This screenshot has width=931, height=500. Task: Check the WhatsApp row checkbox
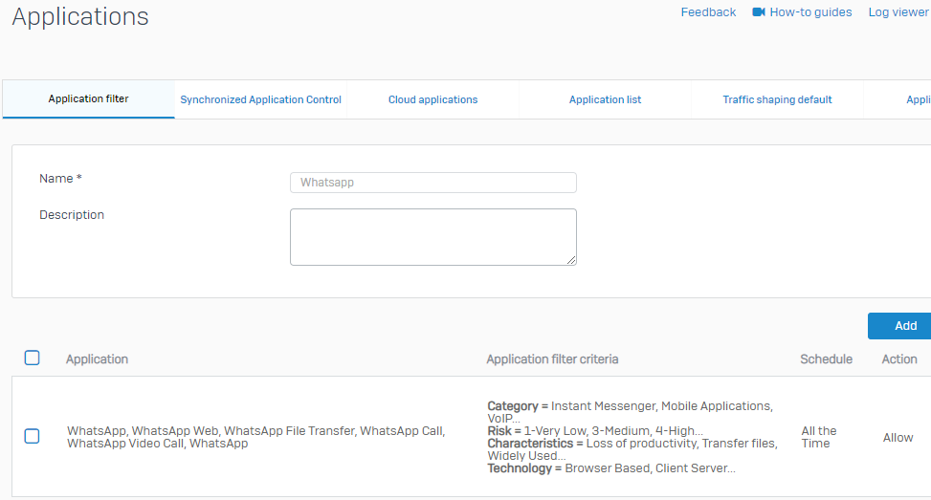(x=33, y=436)
